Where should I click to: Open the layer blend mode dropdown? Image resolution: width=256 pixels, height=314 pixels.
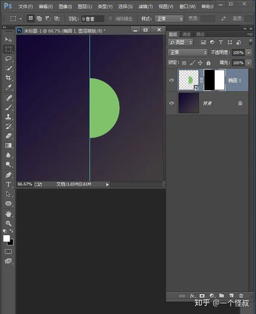point(187,53)
